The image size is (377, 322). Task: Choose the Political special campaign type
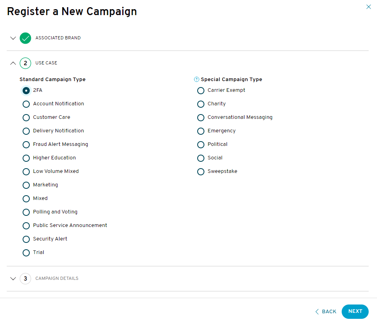tap(201, 145)
